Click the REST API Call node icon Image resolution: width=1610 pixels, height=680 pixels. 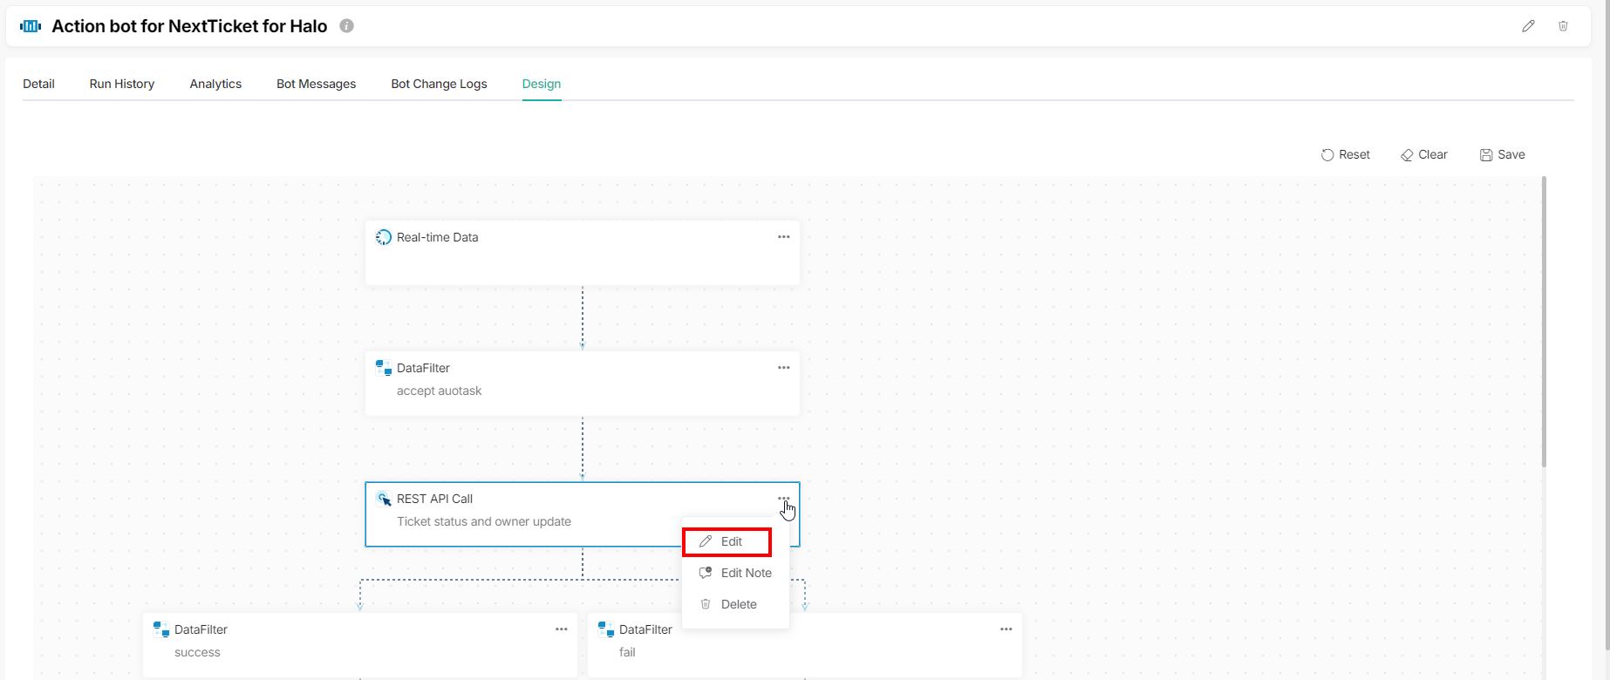tap(383, 499)
